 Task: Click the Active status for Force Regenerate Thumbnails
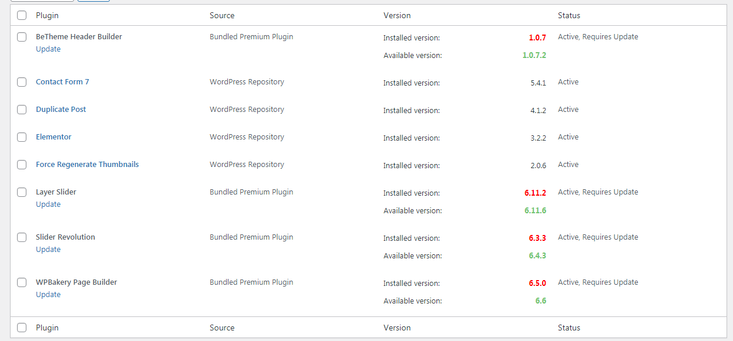pos(568,165)
